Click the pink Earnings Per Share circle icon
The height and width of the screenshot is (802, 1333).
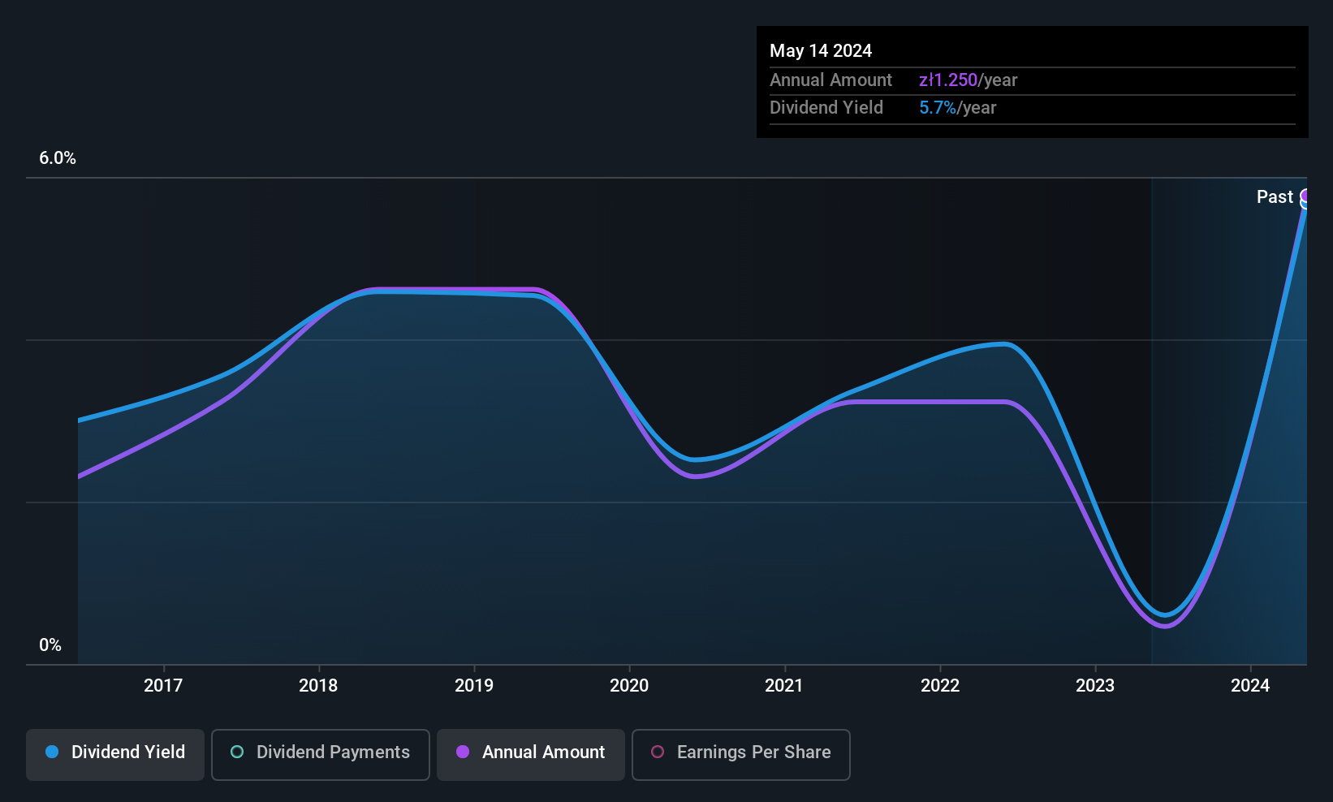pos(658,752)
